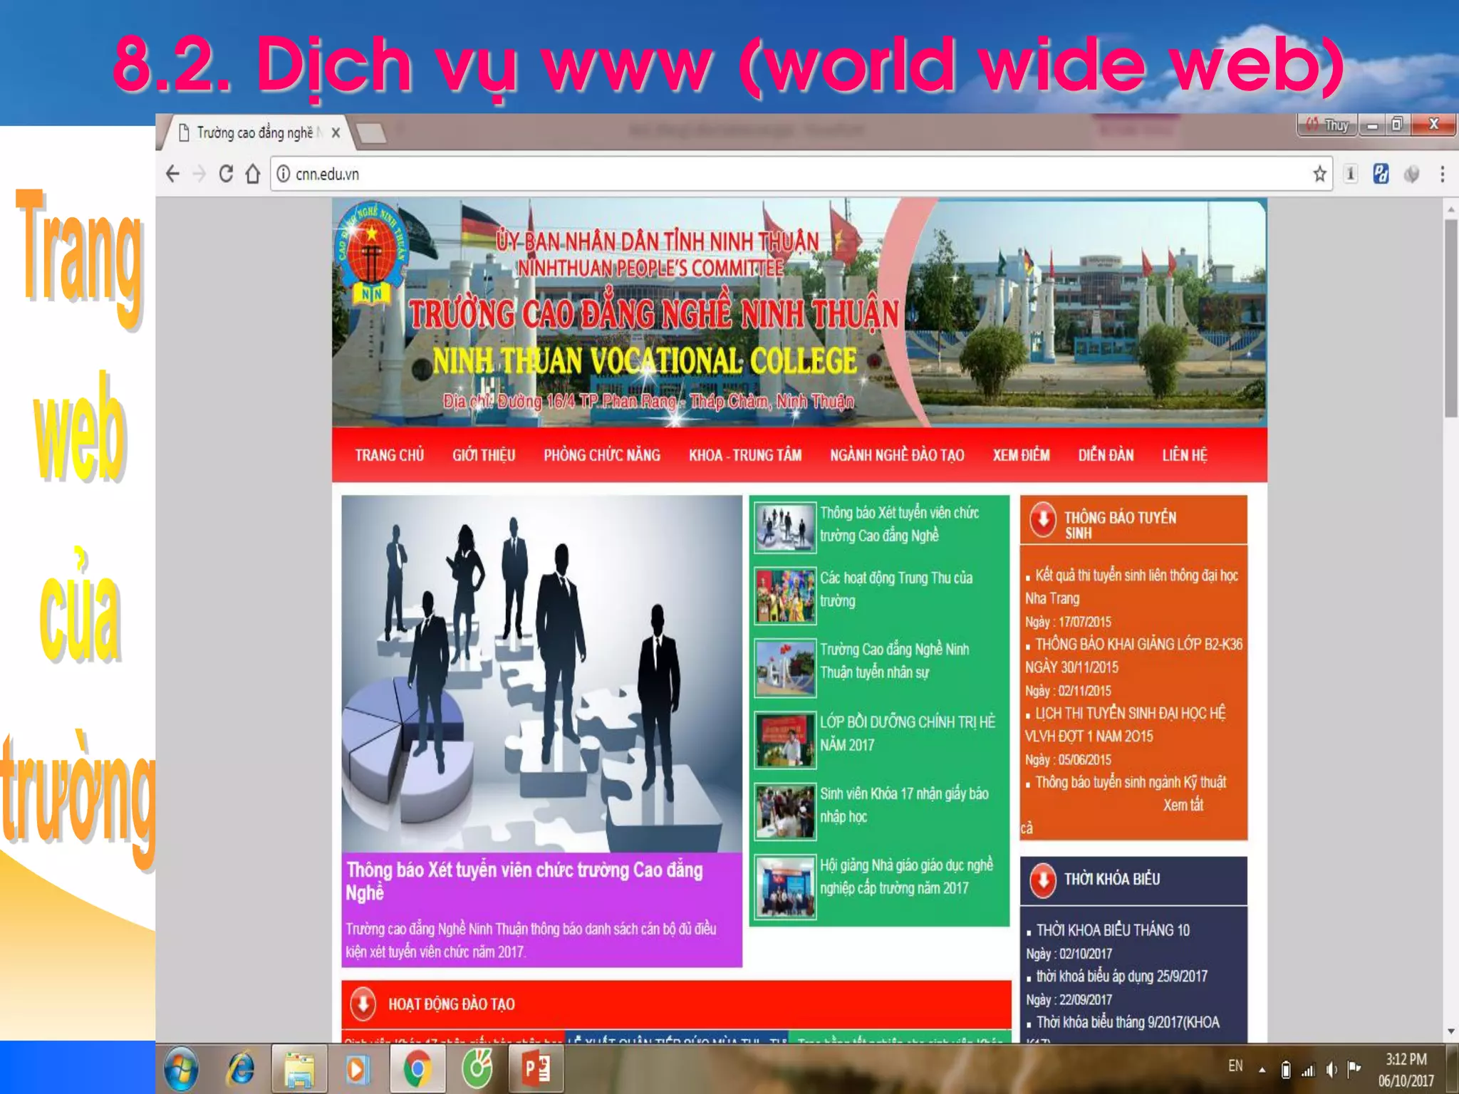Click scrollbar down arrow
This screenshot has width=1459, height=1094.
point(1450,1031)
